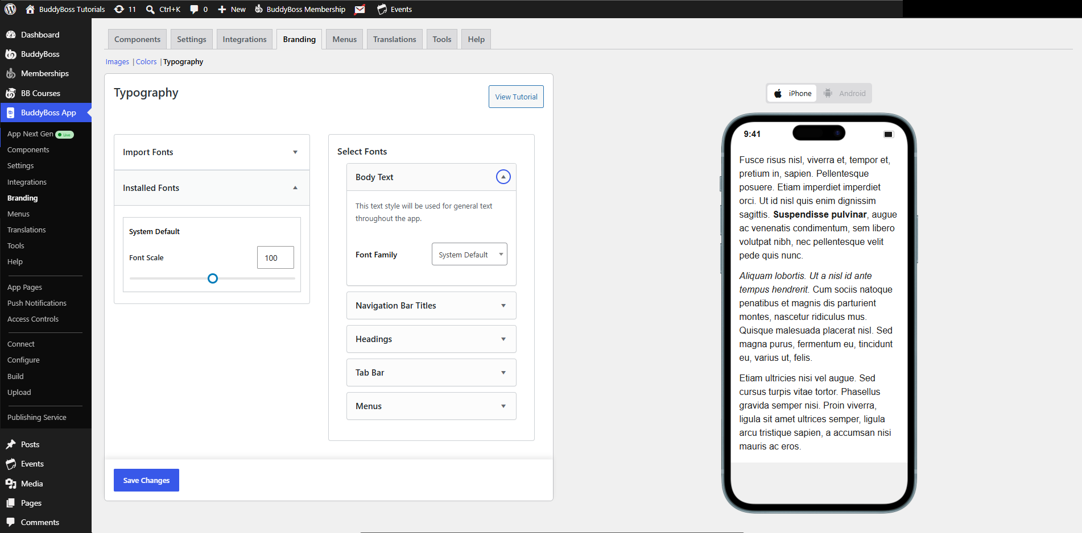Collapse the Body Text panel
The image size is (1082, 533).
pos(503,177)
